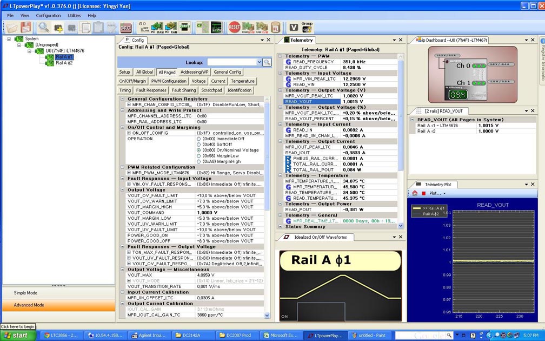The width and height of the screenshot is (545, 341).
Task: Click the G icon beside MFR_VIN_PEAK_LTC
Action: coord(288,79)
